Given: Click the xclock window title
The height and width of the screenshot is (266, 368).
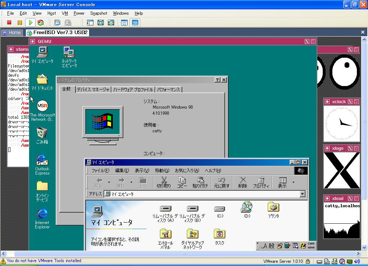Looking at the screenshot, I should (339, 101).
